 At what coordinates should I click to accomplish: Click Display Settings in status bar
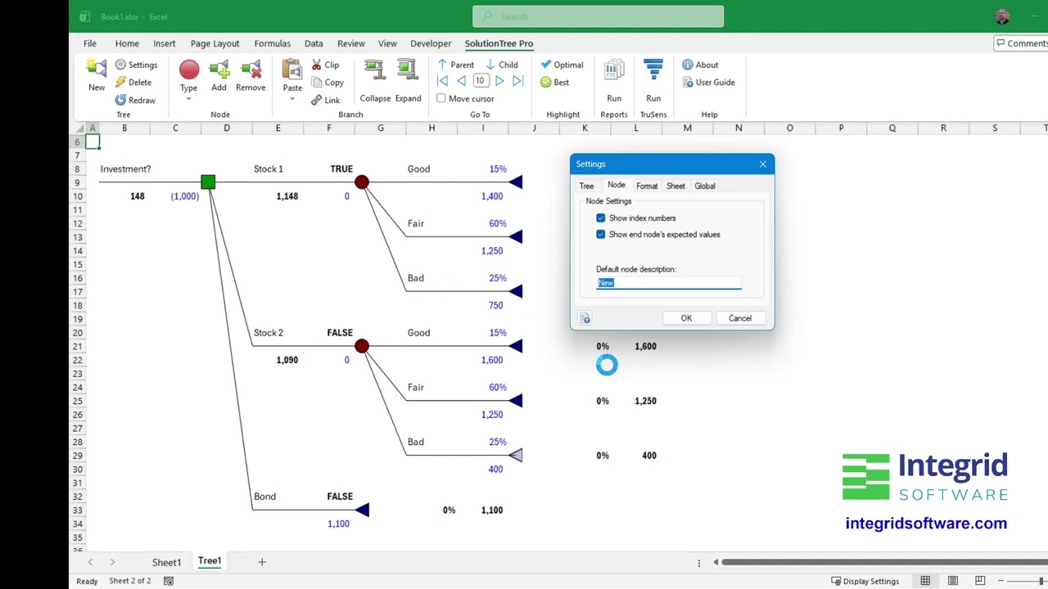865,581
